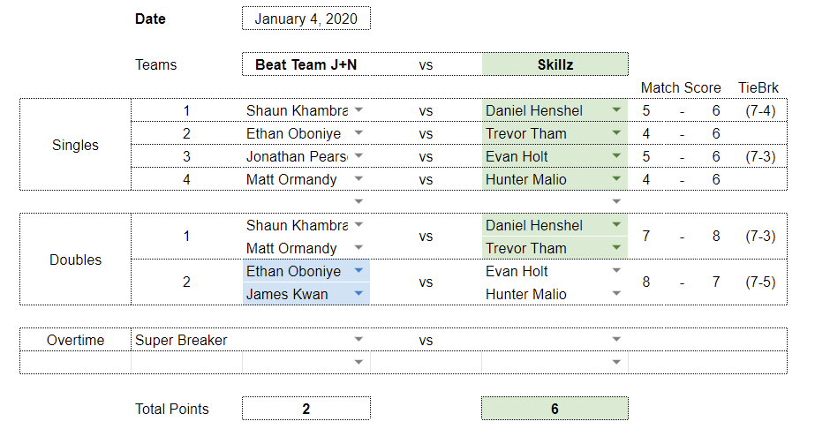Click dropdown arrow next to Ethan Oboniye singles
This screenshot has width=830, height=444.
(x=358, y=132)
